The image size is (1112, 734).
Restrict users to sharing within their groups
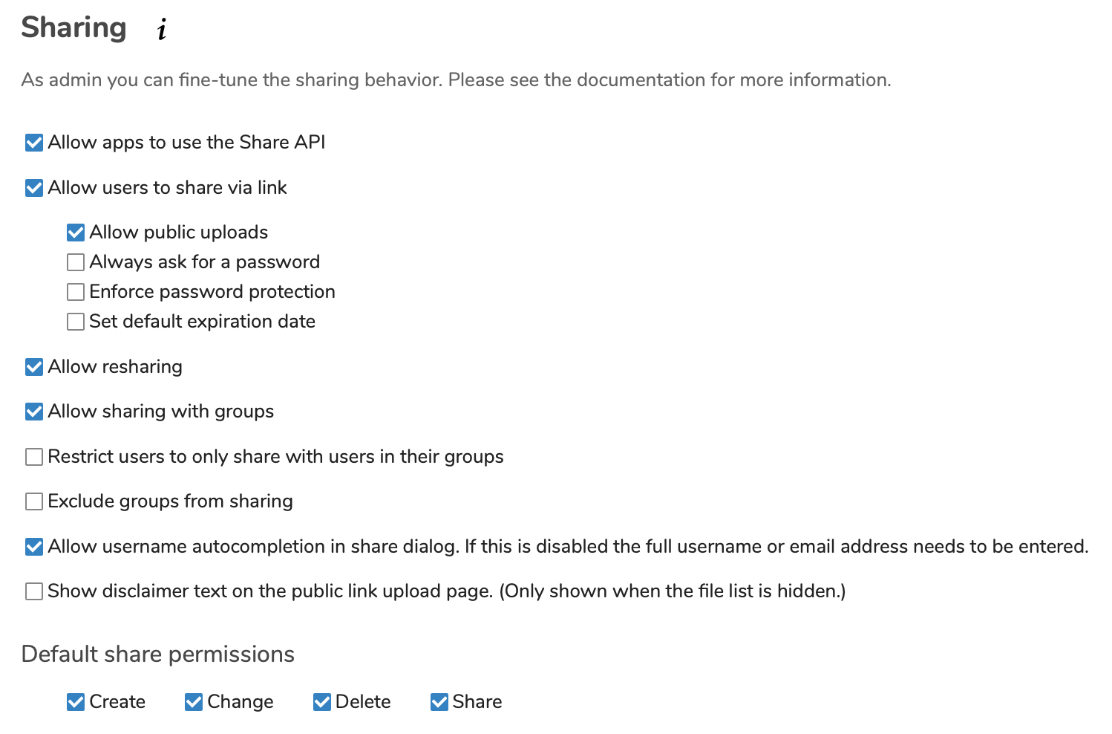34,457
